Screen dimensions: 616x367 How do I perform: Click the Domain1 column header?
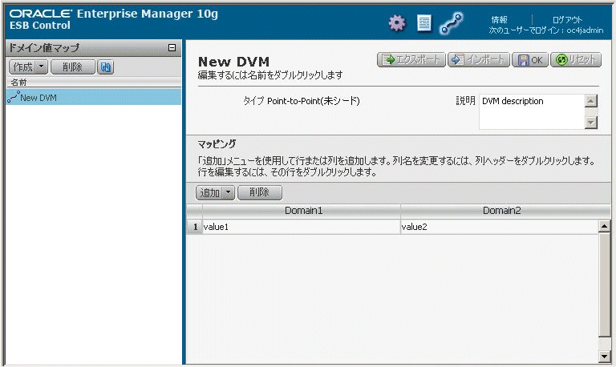[302, 211]
